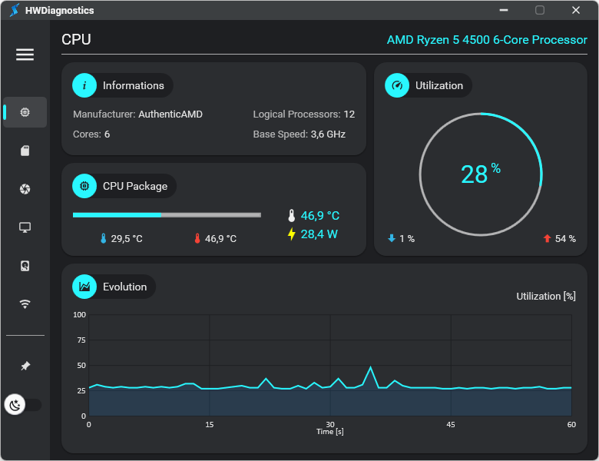Close the HWDiagnostics window

(x=576, y=10)
